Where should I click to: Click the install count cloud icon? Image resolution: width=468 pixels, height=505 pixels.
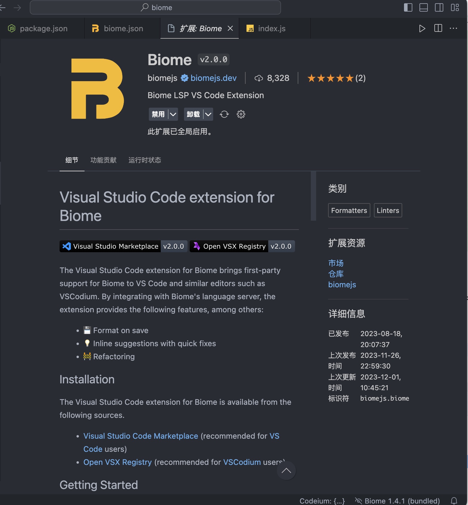[259, 78]
